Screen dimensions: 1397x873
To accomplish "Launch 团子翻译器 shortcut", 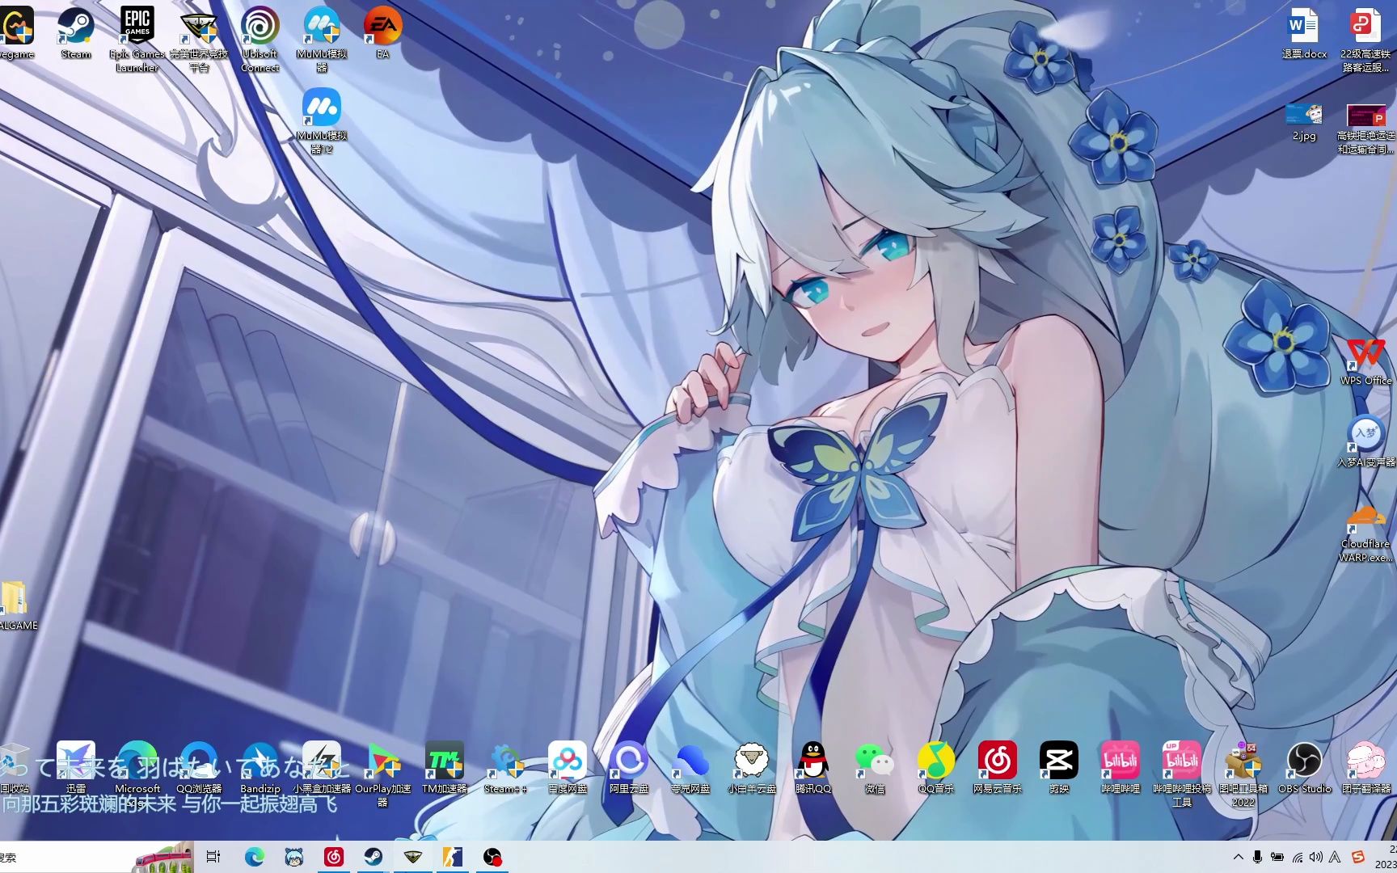I will coord(1366,766).
